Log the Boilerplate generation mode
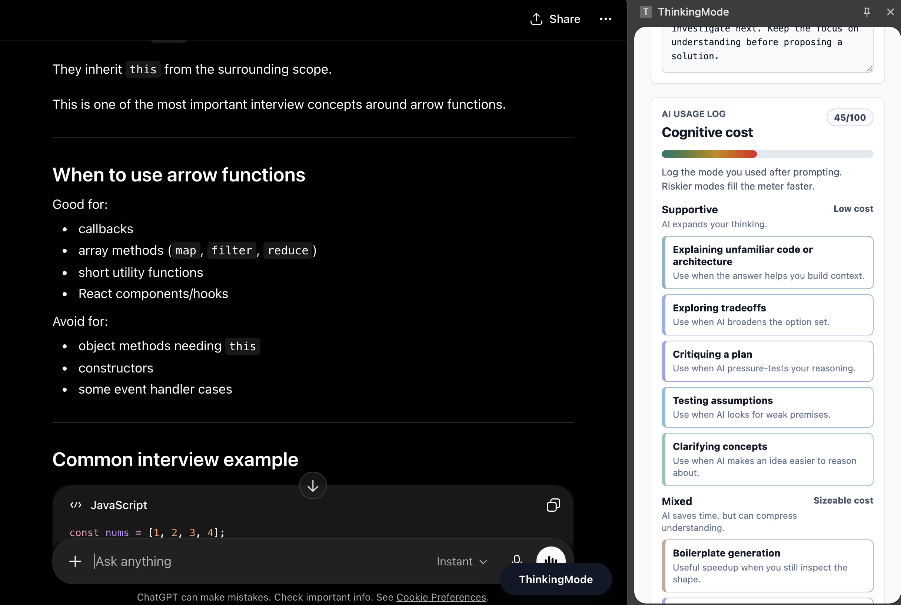Screen dimensions: 901x605 (x=767, y=566)
